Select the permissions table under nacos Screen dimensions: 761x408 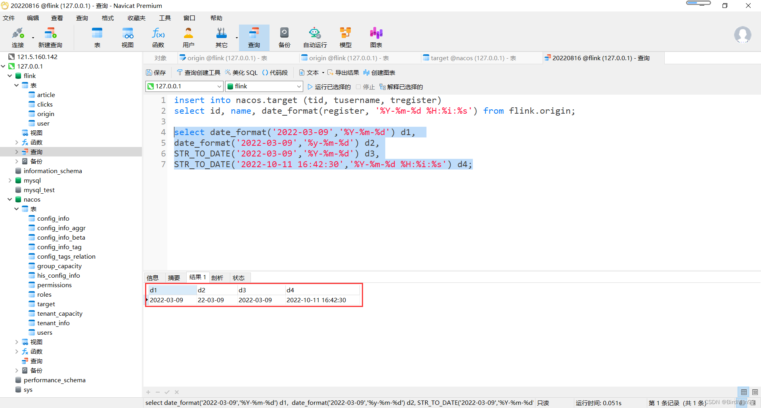[x=54, y=285]
